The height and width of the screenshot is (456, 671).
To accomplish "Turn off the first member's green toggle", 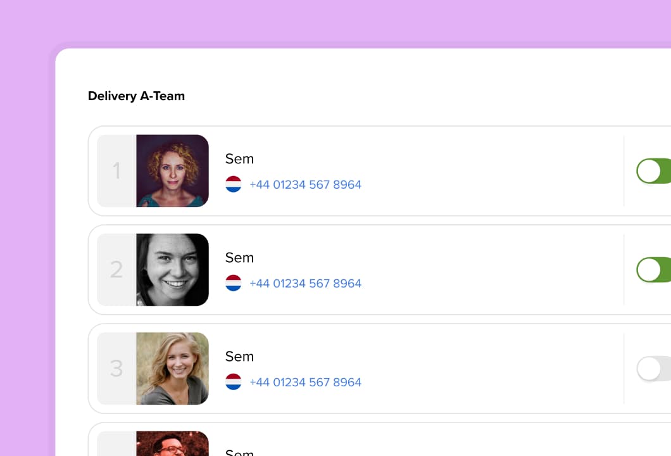I will [653, 171].
